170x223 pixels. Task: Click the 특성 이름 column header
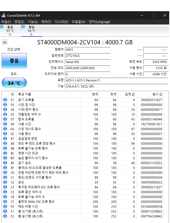[x=49, y=94]
